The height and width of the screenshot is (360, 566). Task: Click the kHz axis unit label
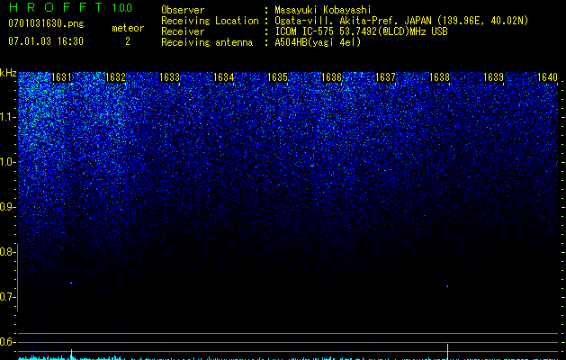[x=8, y=73]
